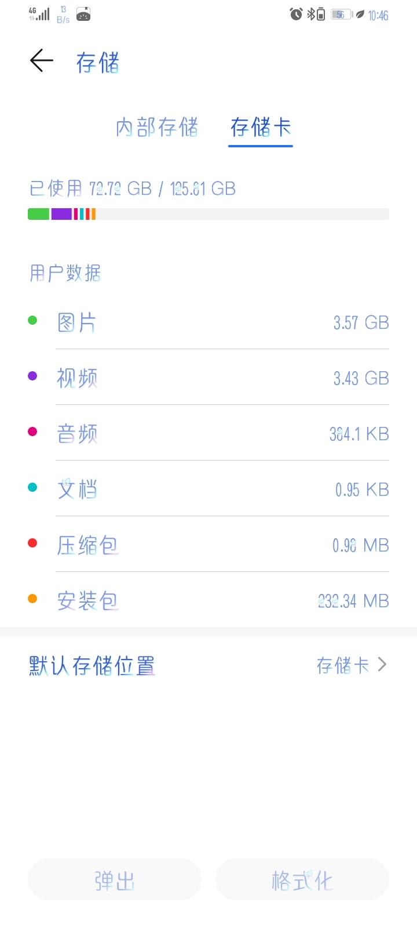The image size is (417, 928).
Task: Open the 文档 storage category
Action: click(x=209, y=489)
